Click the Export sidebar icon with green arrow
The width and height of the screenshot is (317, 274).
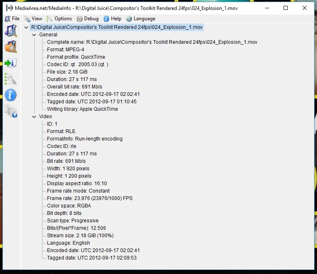[x=10, y=63]
